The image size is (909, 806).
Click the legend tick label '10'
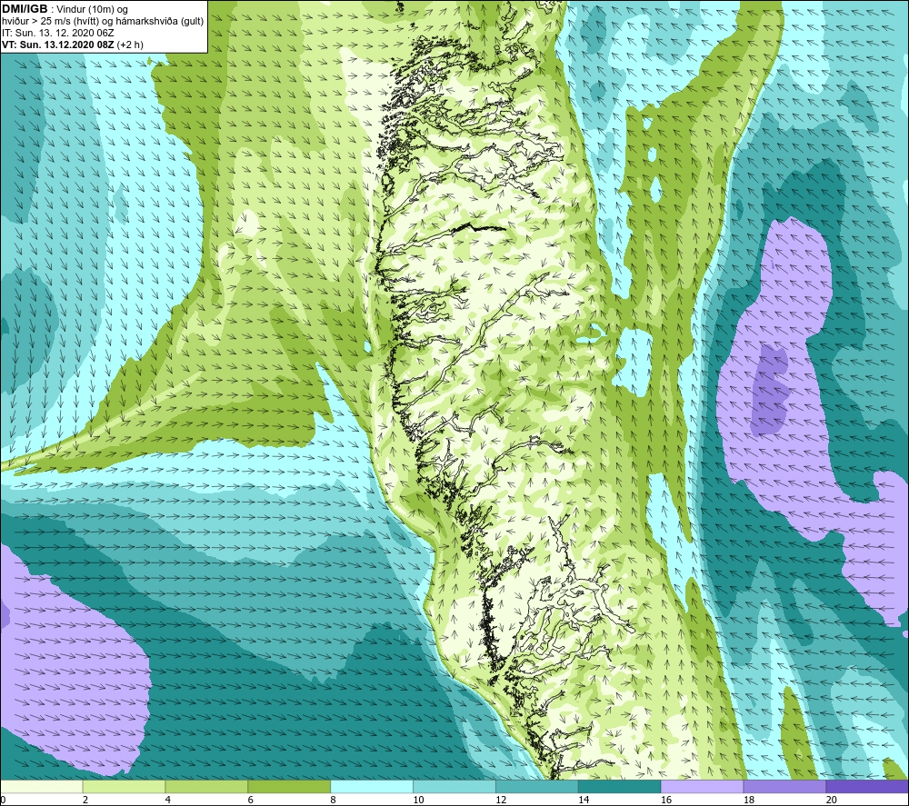coord(418,800)
